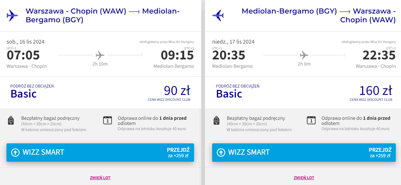Click the airplane icon beside Mediolan-Bergamo (BGY) header
Image resolution: width=401 pixels, height=185 pixels.
[x=218, y=15]
